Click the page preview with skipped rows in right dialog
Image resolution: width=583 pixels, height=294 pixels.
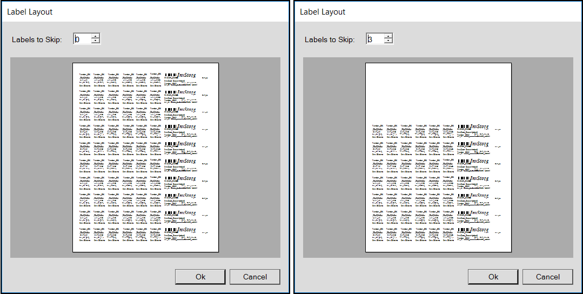438,158
